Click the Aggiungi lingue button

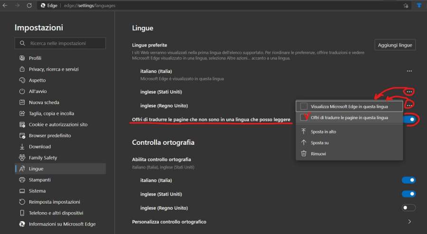coord(395,45)
